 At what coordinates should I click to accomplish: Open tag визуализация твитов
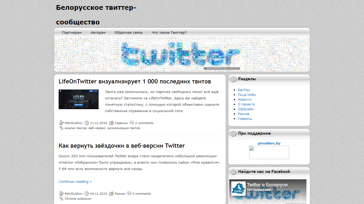124,128
